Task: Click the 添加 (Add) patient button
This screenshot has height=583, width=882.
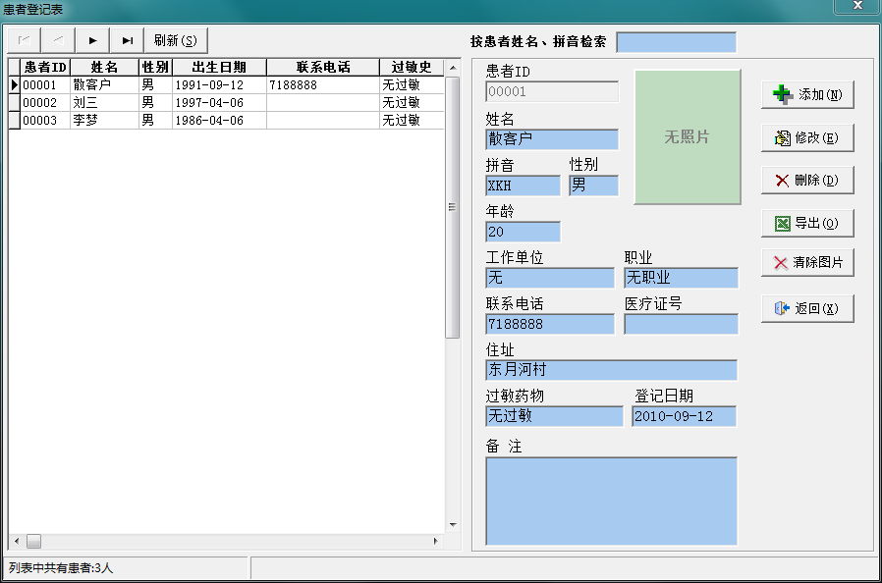Action: pos(807,94)
